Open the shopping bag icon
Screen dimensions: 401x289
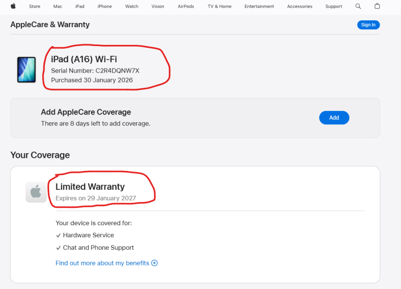(x=378, y=6)
